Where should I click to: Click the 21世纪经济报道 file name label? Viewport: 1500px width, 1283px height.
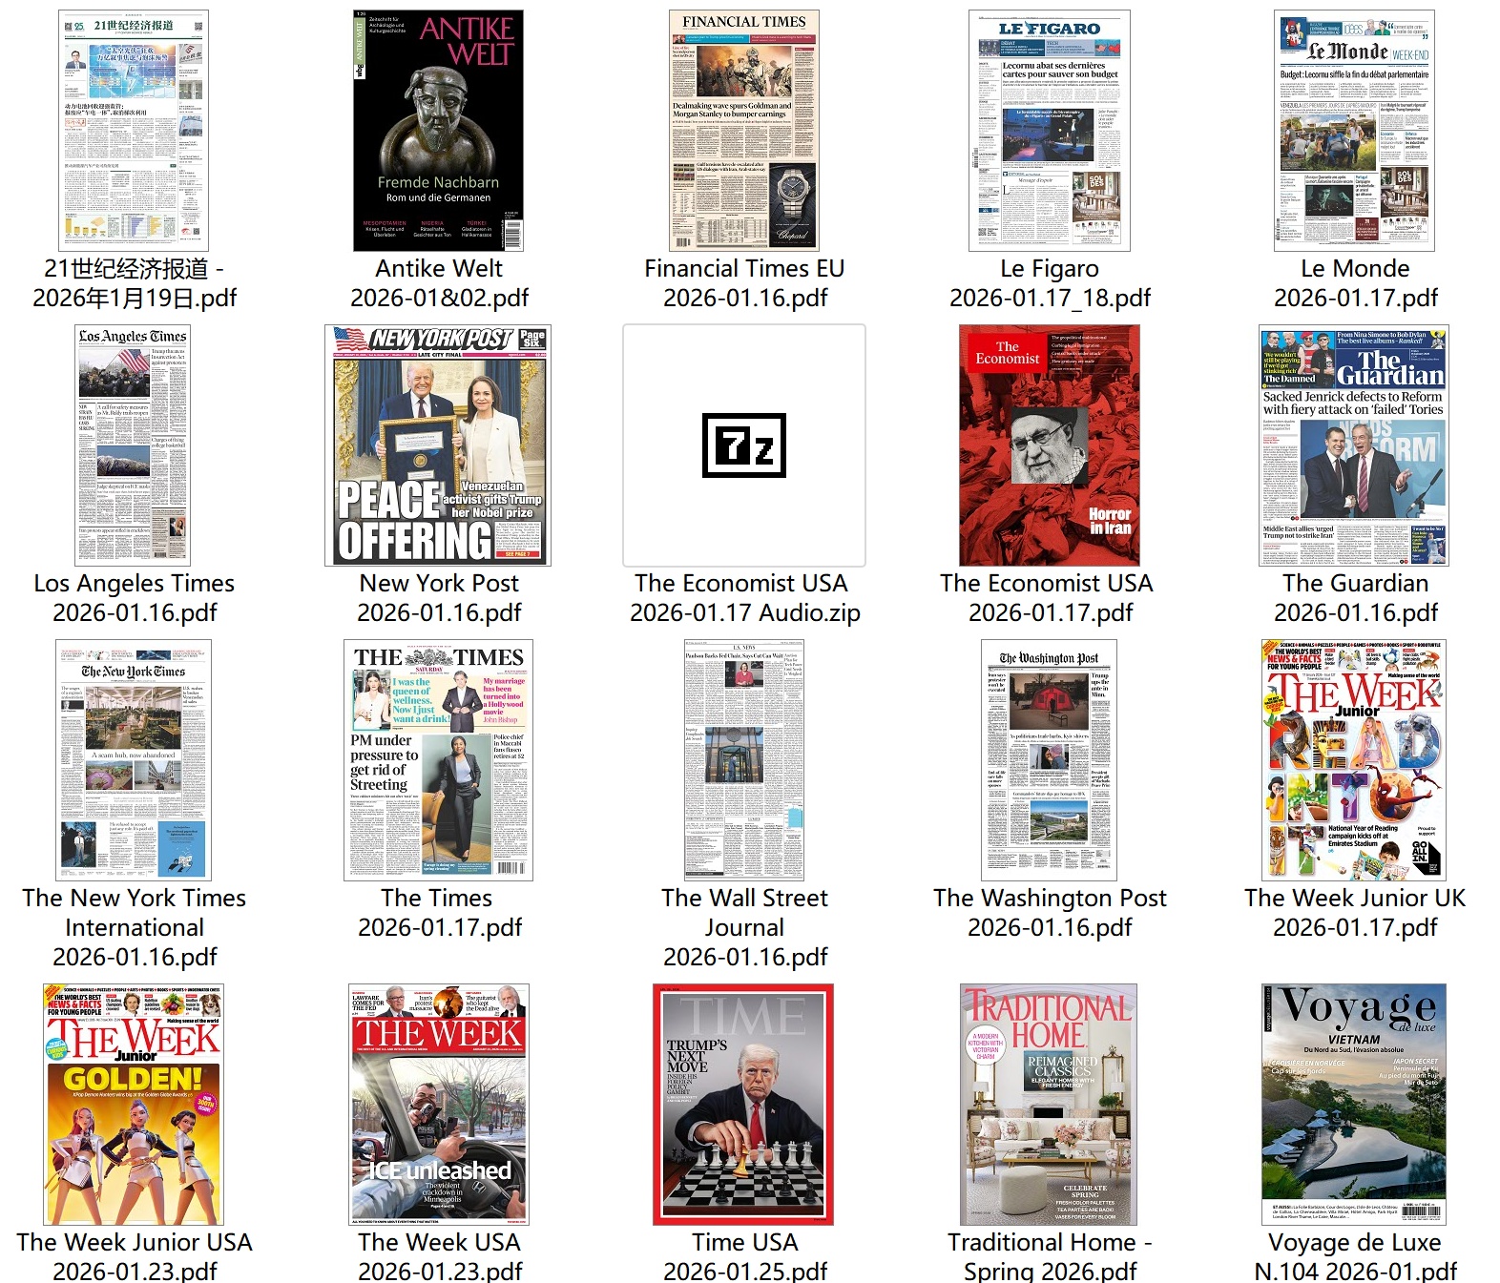(135, 283)
